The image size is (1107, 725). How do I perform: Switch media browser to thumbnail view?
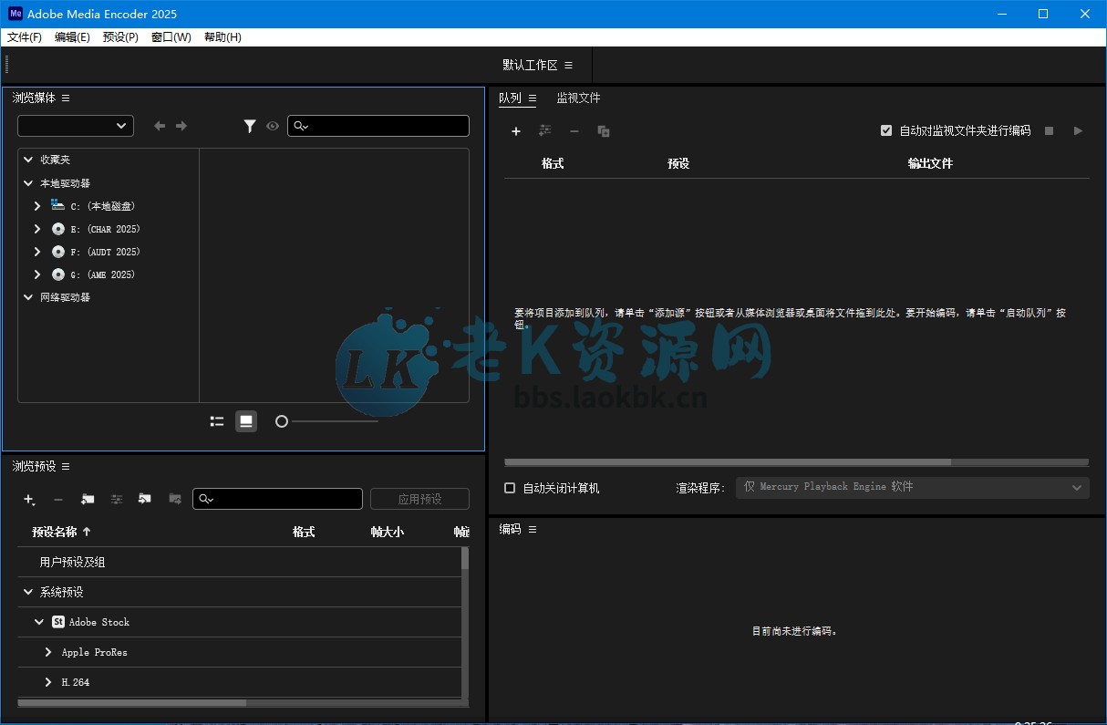pyautogui.click(x=246, y=421)
